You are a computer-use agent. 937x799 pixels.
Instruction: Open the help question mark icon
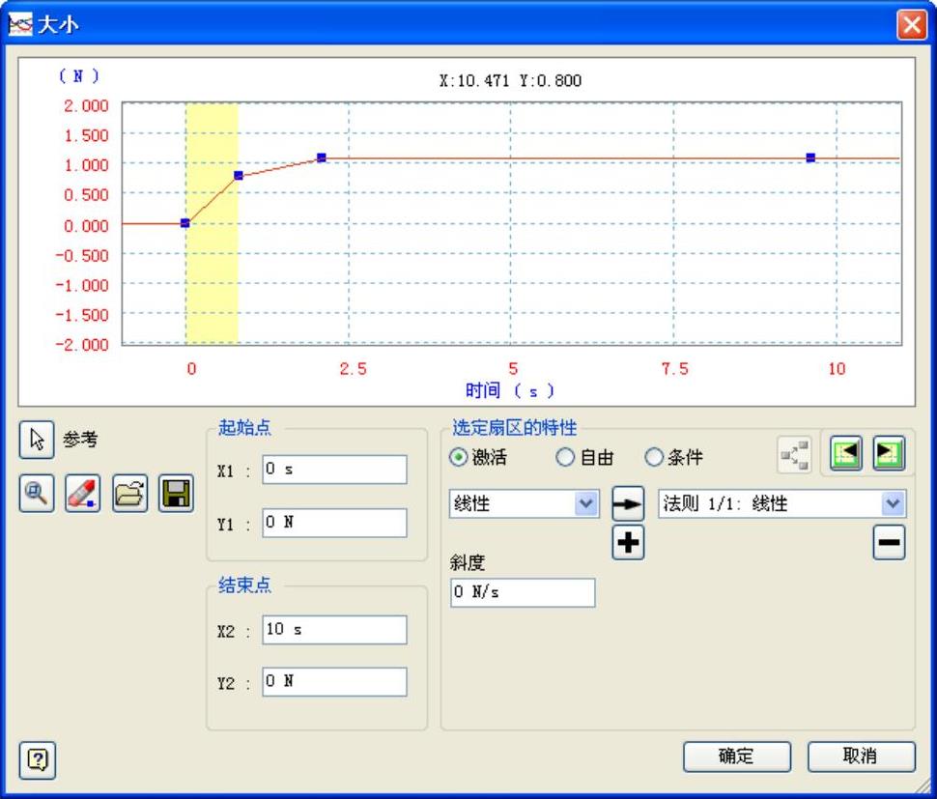pos(38,760)
